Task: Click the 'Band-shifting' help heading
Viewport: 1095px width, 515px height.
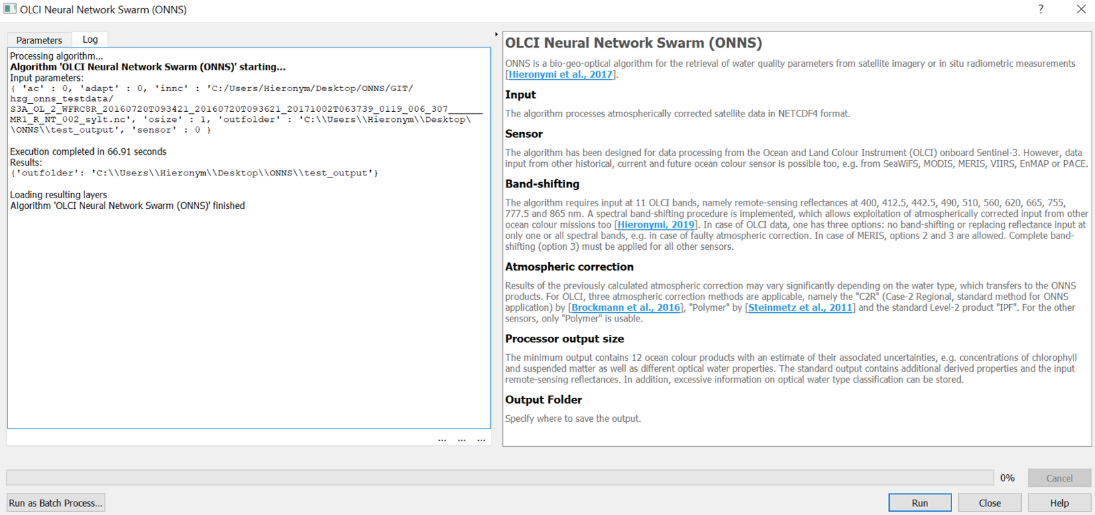Action: [x=542, y=184]
